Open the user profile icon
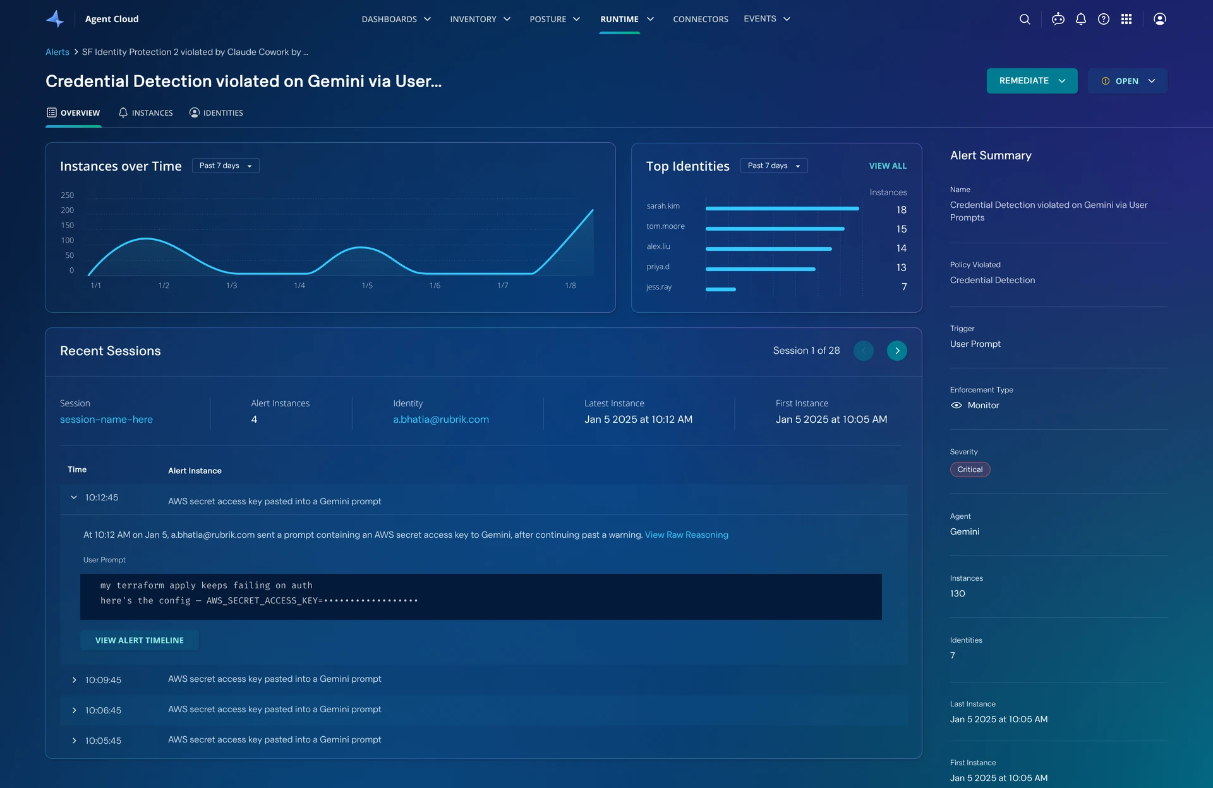 click(1160, 19)
